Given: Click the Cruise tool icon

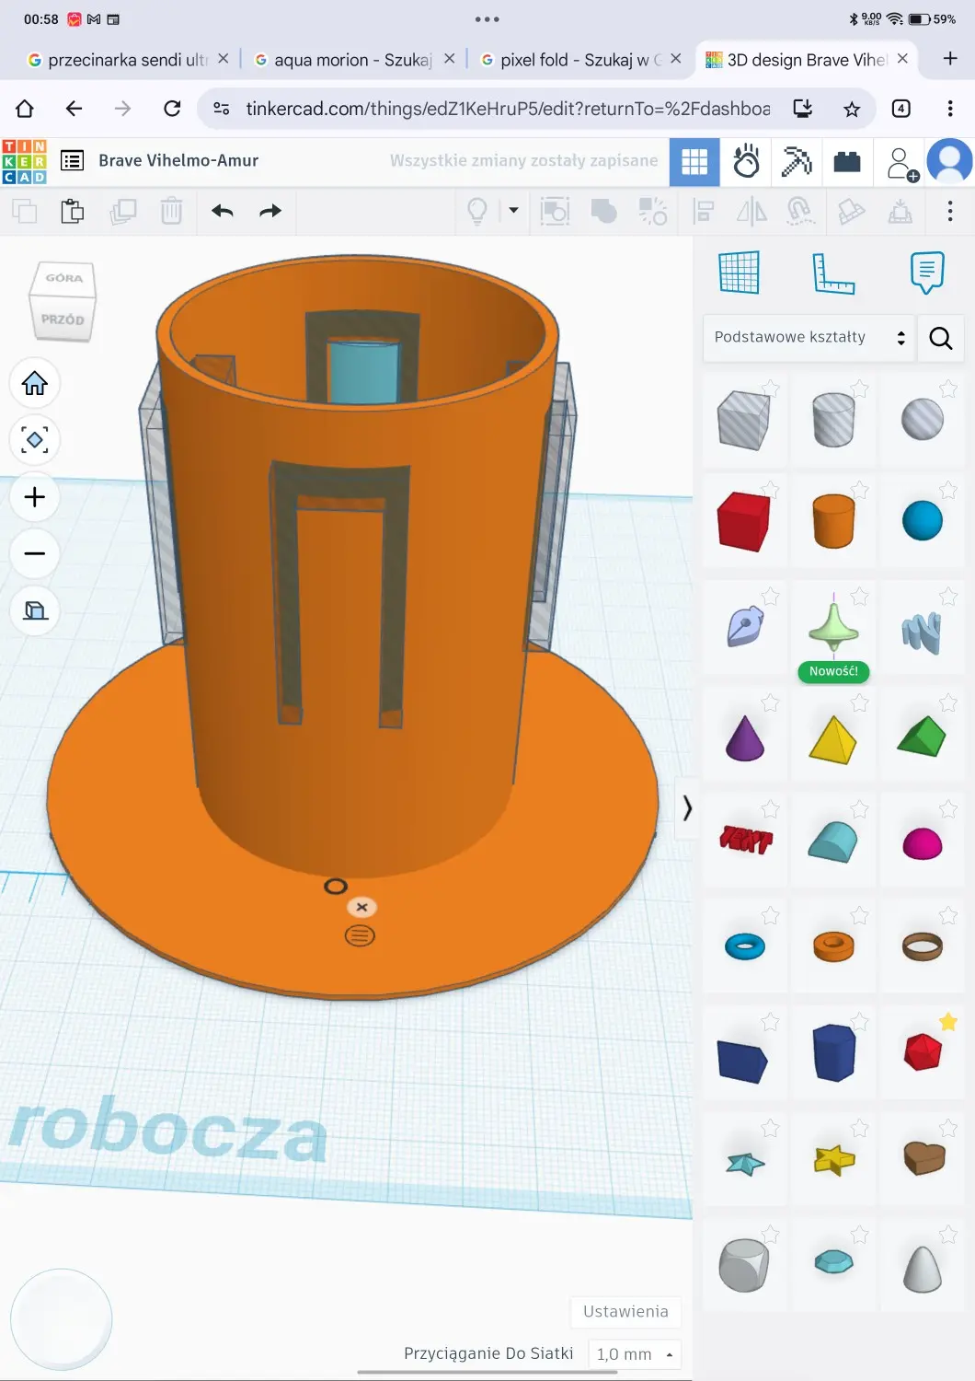Looking at the screenshot, I should tap(800, 211).
